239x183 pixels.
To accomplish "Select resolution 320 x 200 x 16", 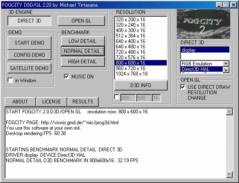I will pos(141,20).
